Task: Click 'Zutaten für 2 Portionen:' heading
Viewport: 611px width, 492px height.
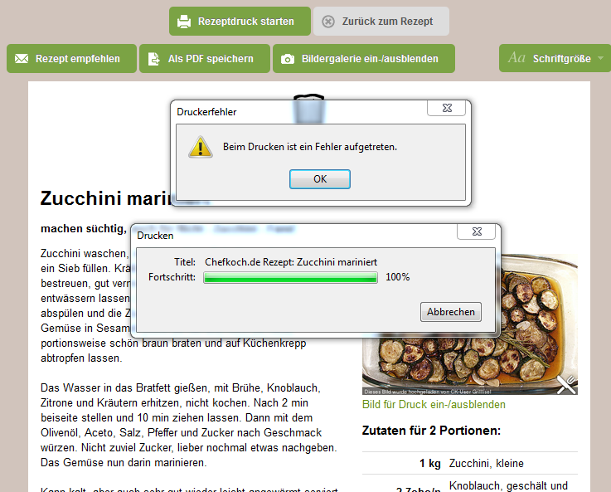Action: (431, 431)
